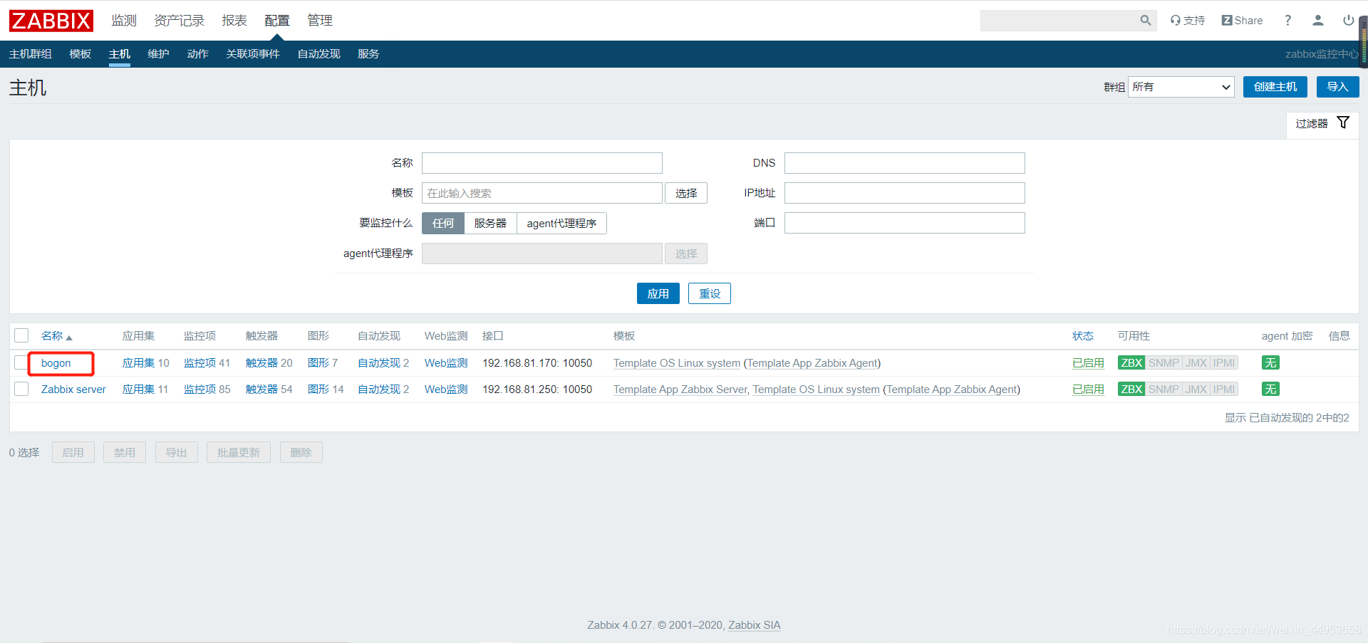1368x643 pixels.
Task: Go to the 关联项事件 submenu
Action: click(x=253, y=54)
